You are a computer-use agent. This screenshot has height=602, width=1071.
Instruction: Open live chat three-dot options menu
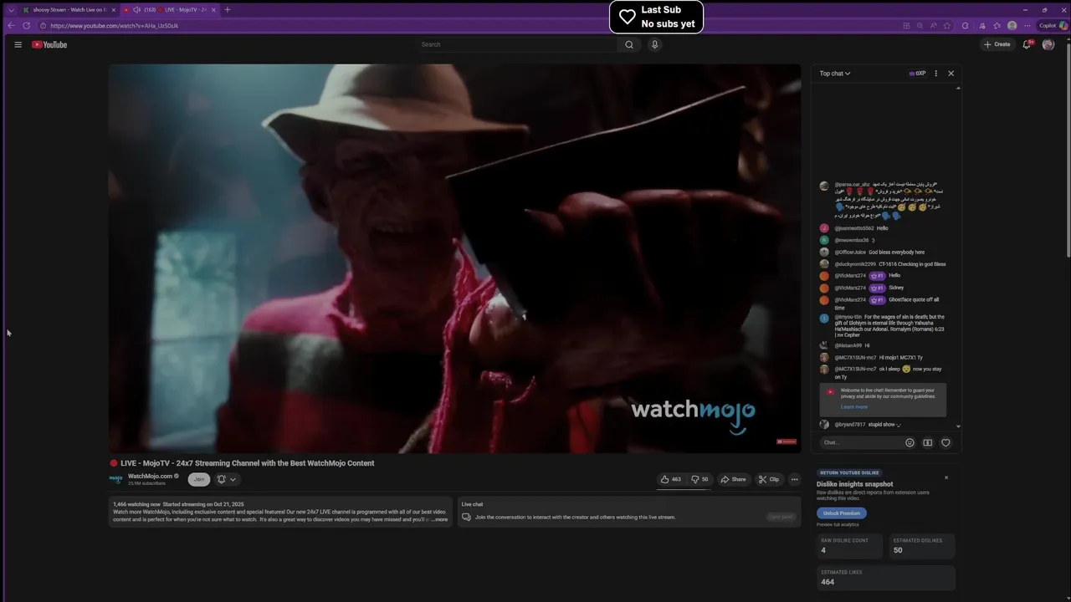935,74
